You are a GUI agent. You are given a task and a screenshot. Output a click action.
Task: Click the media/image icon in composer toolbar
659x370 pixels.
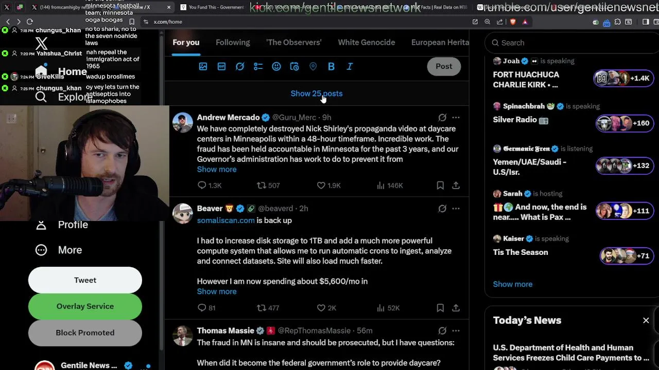(203, 66)
